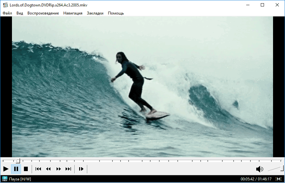Step forward one frame
This screenshot has height=183, width=285.
point(81,169)
